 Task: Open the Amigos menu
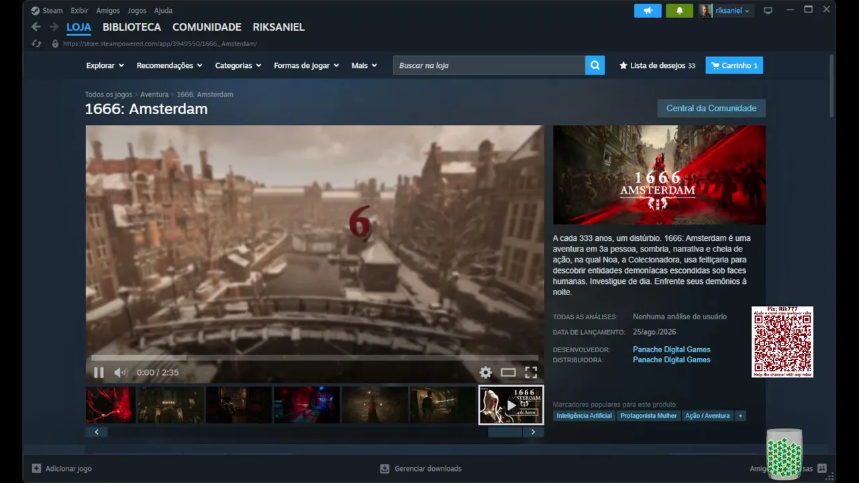[x=108, y=11]
